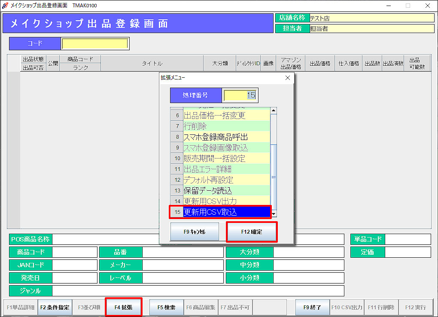Click the メーカー input field
Screen dimensions: 438x317
click(182, 265)
